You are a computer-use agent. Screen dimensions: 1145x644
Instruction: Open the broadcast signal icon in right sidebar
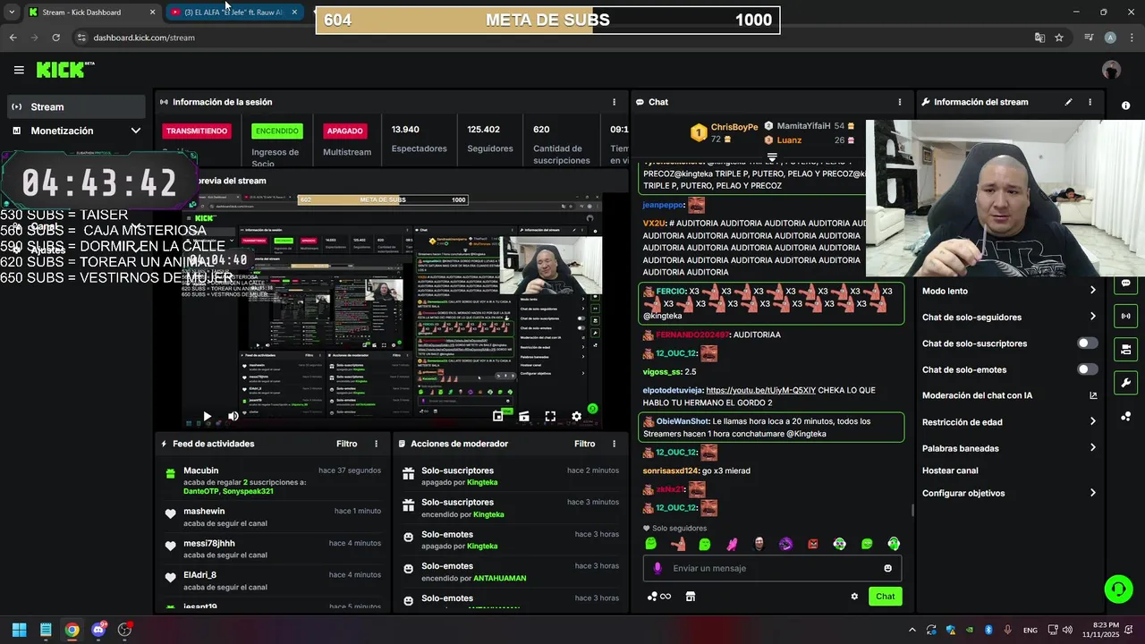pos(1125,316)
